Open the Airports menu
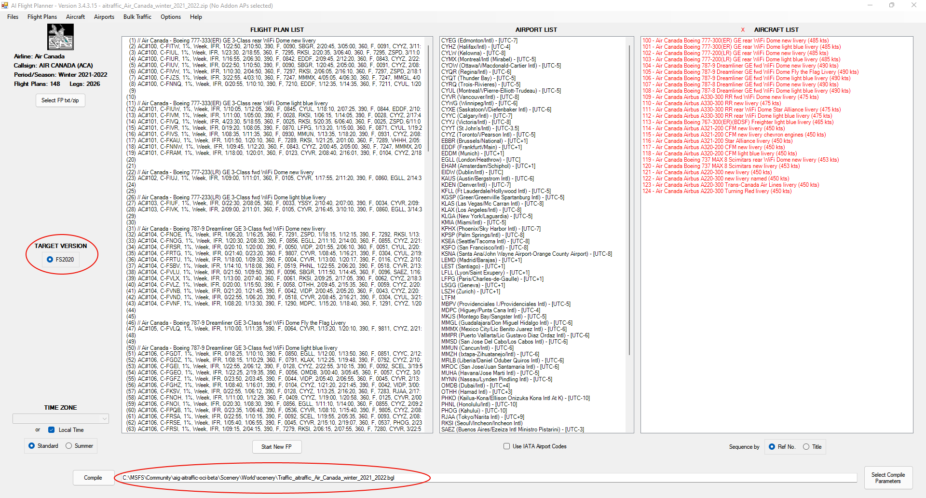 tap(104, 17)
